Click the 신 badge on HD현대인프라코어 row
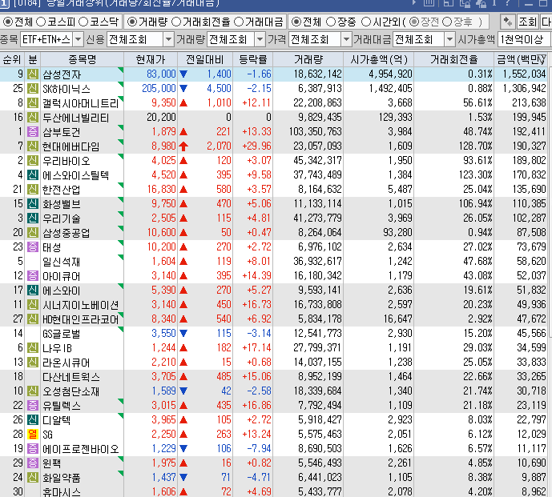Image resolution: width=552 pixels, height=497 pixels. 33,319
